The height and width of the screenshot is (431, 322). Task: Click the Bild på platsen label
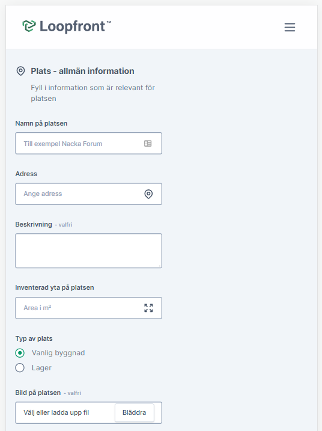click(x=38, y=393)
